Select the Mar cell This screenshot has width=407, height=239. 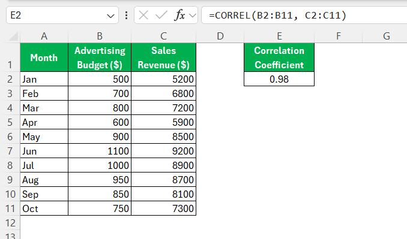(44, 108)
